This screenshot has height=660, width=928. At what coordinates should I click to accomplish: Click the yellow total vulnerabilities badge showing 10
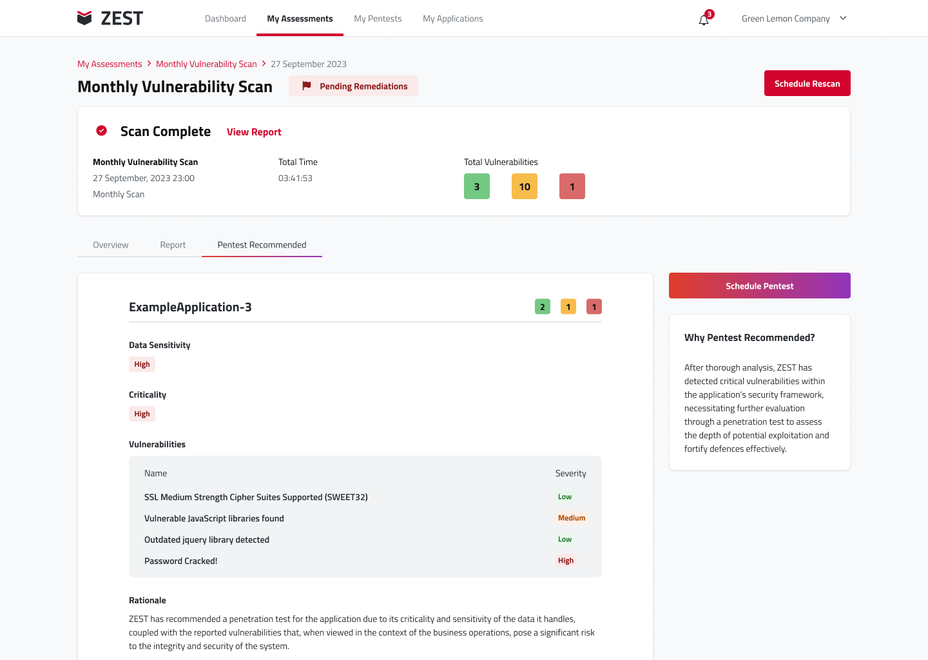point(525,186)
